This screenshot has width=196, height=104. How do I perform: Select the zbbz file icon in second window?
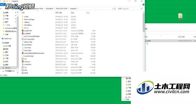(x=146, y=41)
